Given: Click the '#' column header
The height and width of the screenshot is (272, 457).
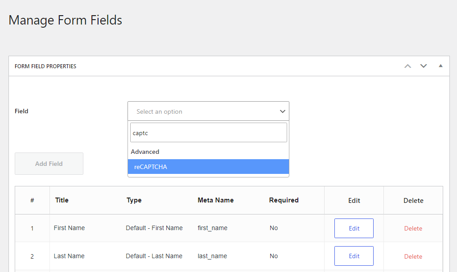Looking at the screenshot, I should (x=32, y=200).
